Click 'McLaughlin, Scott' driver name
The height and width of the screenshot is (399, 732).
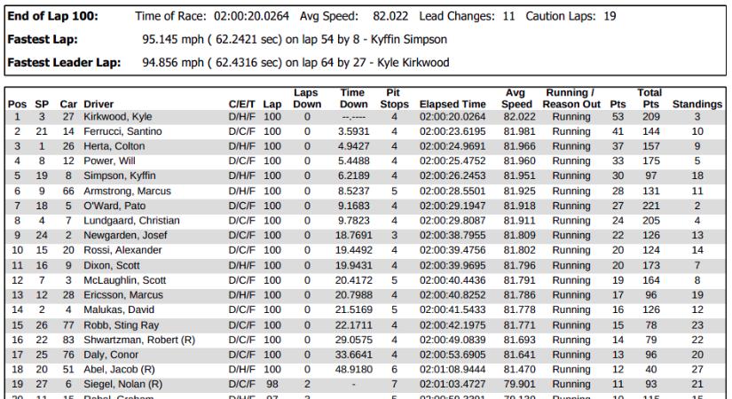(125, 280)
